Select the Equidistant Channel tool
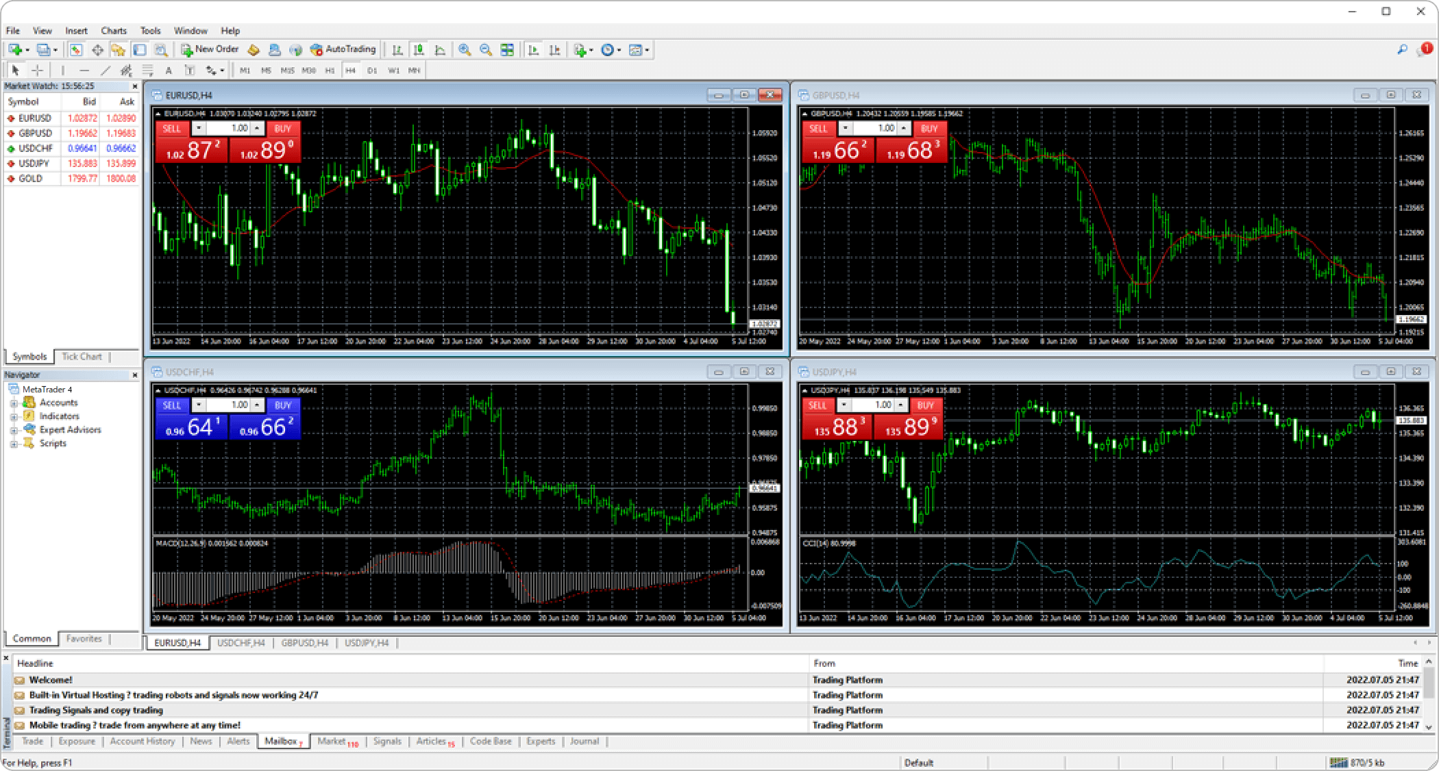The height and width of the screenshot is (771, 1439). coord(126,70)
